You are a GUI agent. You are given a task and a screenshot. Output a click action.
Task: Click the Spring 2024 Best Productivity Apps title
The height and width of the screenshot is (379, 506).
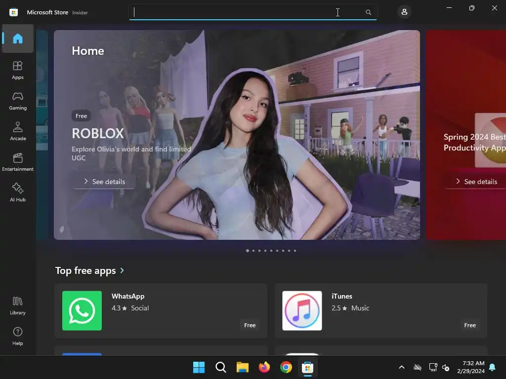pyautogui.click(x=475, y=142)
